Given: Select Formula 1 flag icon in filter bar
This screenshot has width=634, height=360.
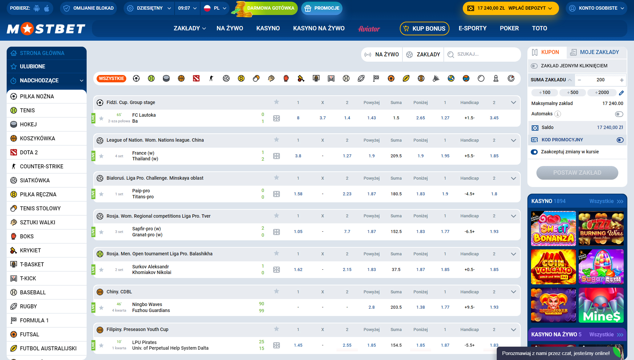Looking at the screenshot, I should tap(376, 78).
